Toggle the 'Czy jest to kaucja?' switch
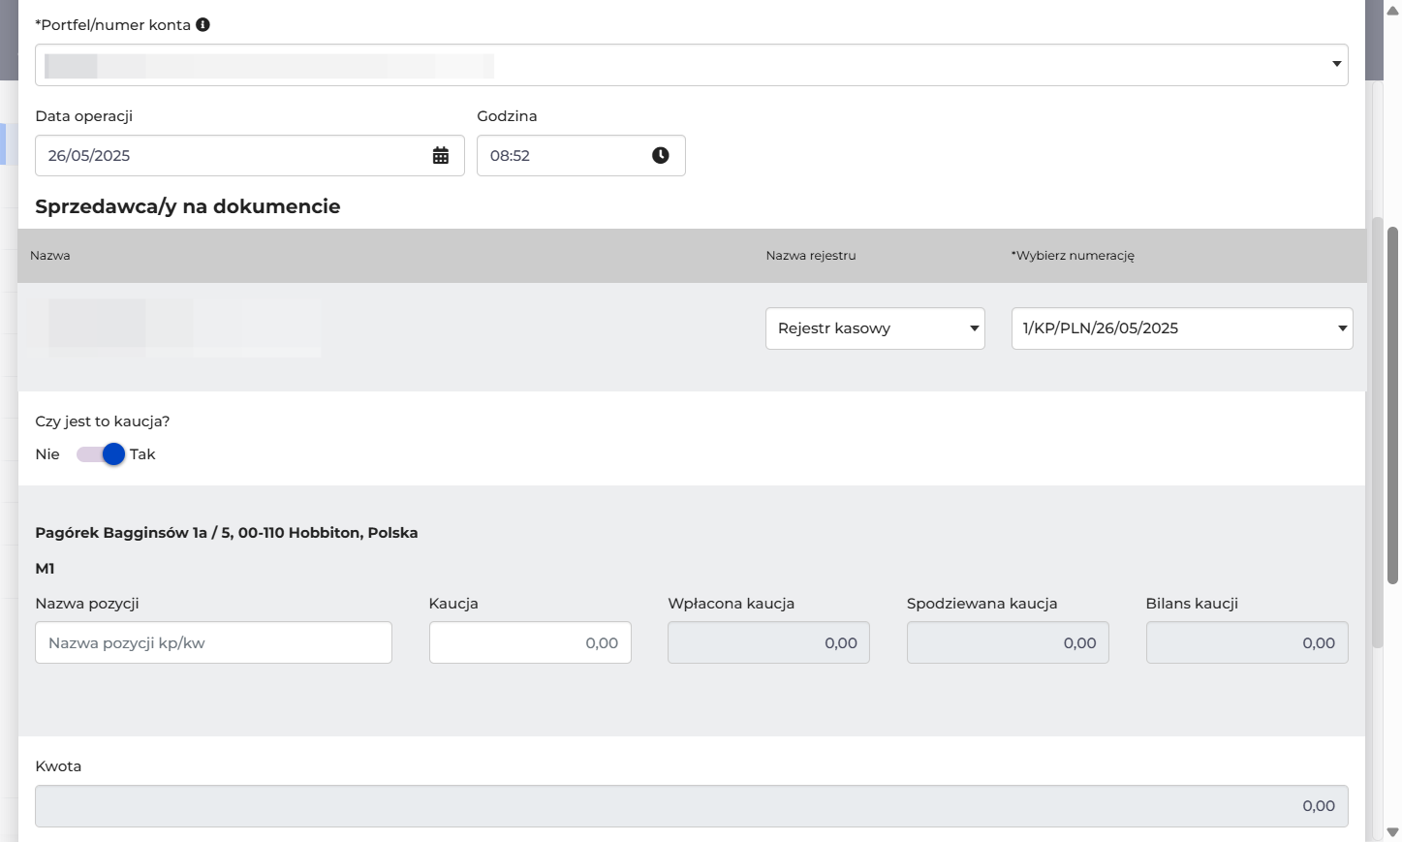 [101, 454]
